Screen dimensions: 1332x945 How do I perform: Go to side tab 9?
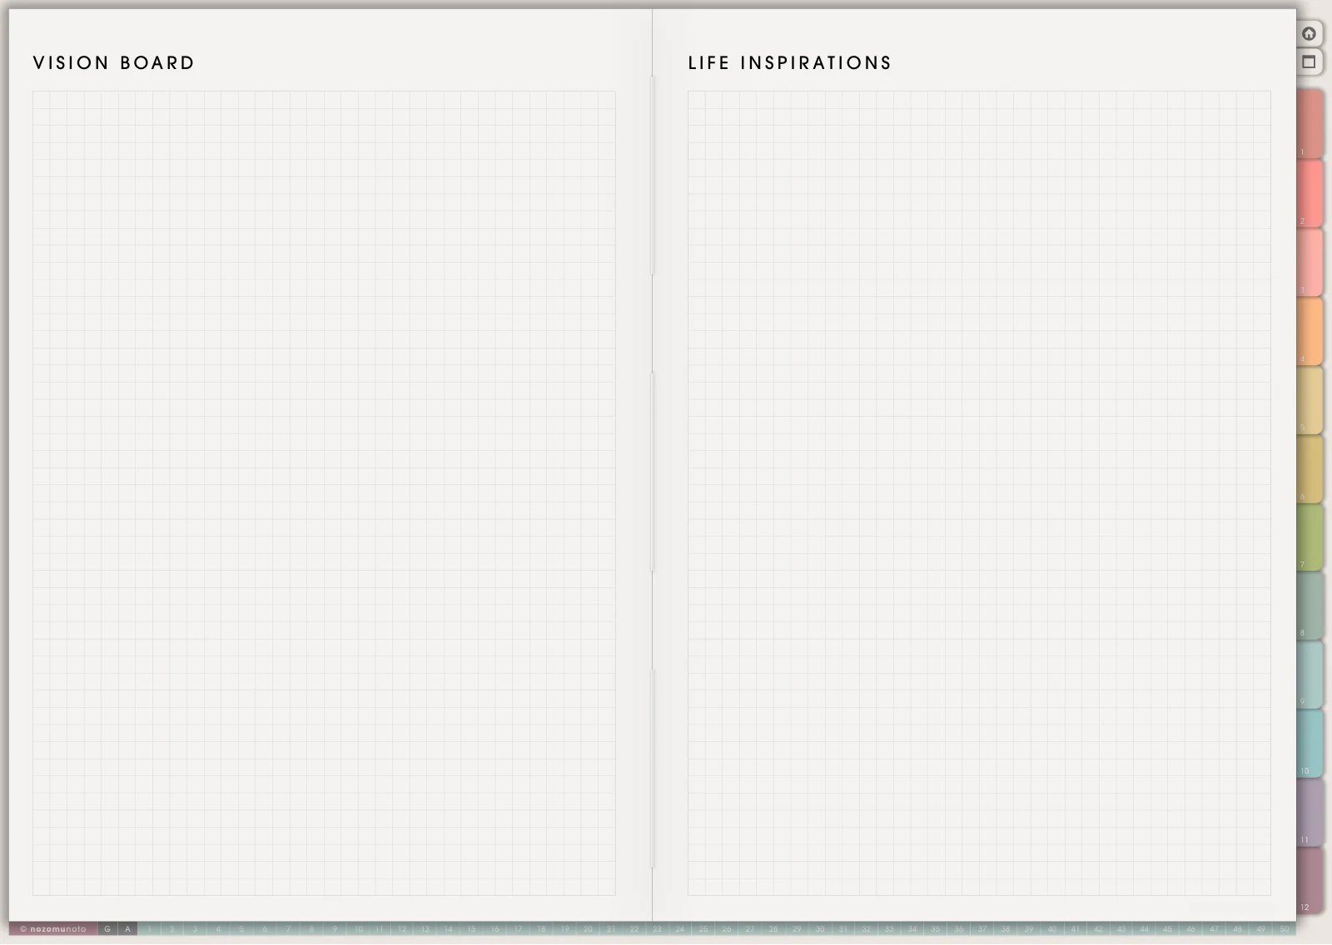1310,675
